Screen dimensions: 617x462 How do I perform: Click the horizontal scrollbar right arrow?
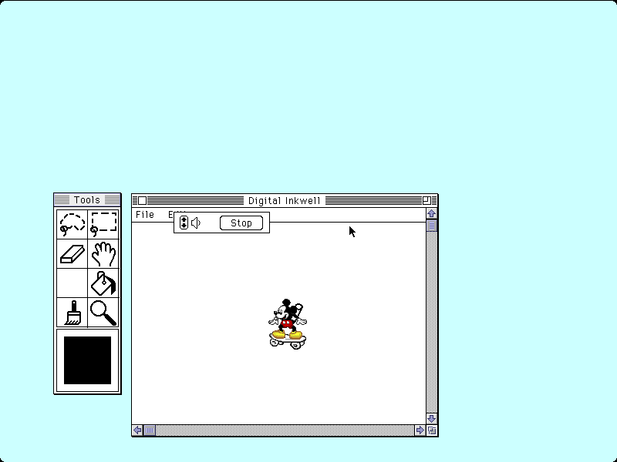point(420,430)
